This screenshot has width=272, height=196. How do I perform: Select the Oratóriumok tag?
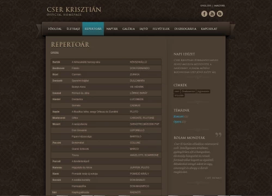[x=188, y=91]
